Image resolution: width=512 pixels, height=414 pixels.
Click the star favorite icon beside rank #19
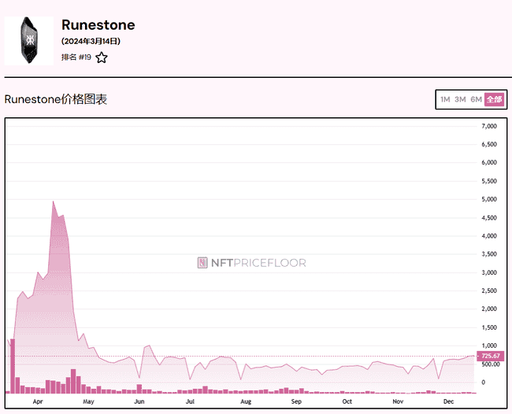102,57
